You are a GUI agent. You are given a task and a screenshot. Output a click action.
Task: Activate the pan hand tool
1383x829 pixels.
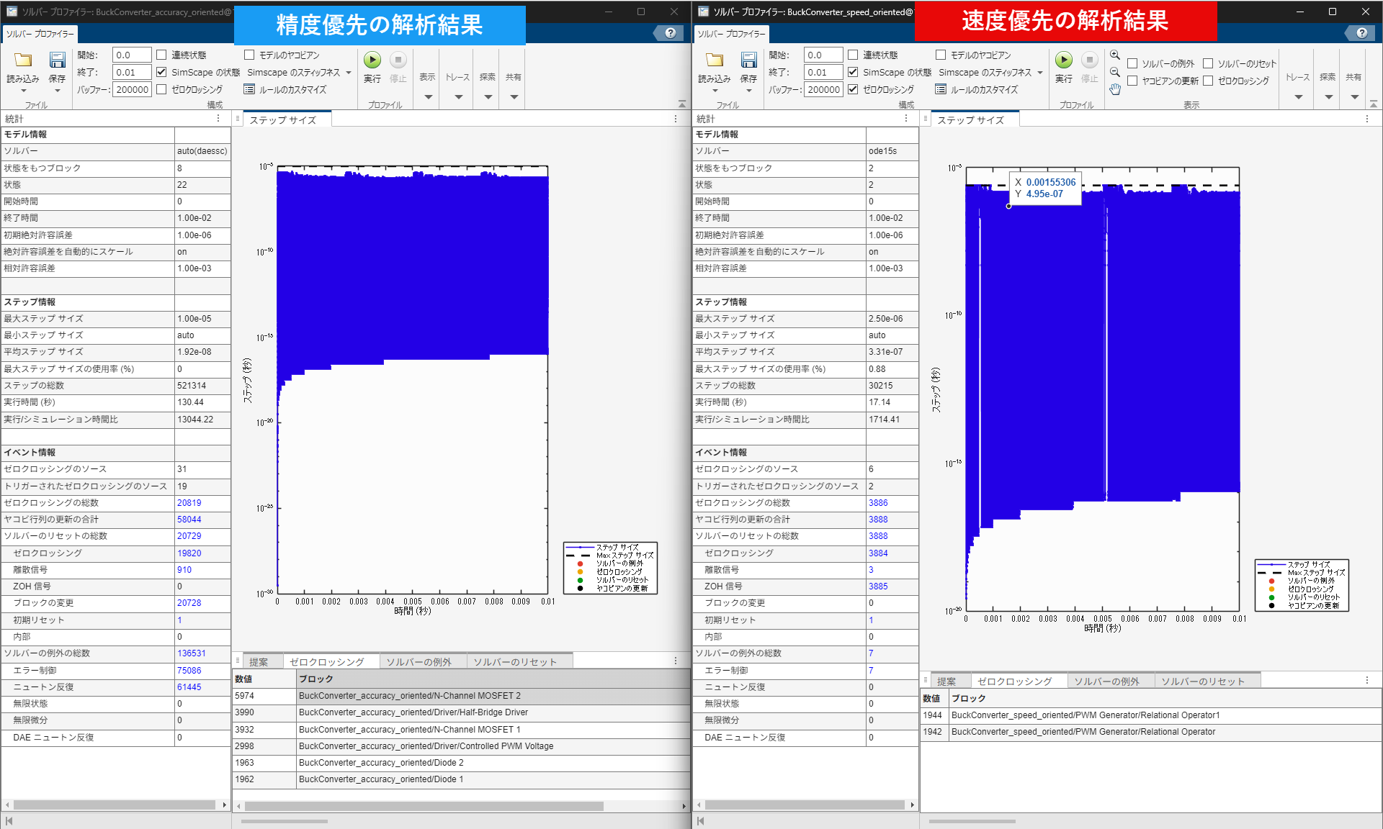point(1114,89)
